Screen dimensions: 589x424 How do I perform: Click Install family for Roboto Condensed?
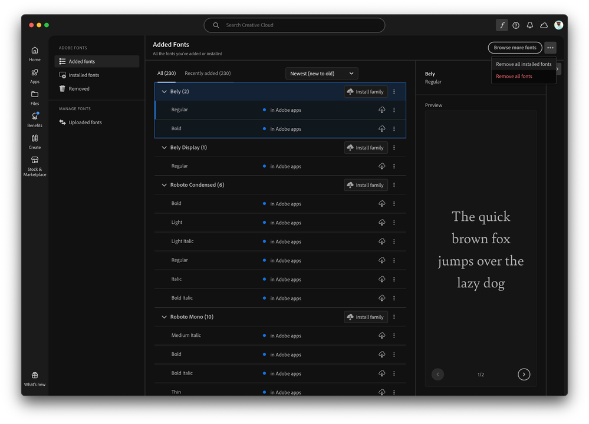[x=366, y=185]
